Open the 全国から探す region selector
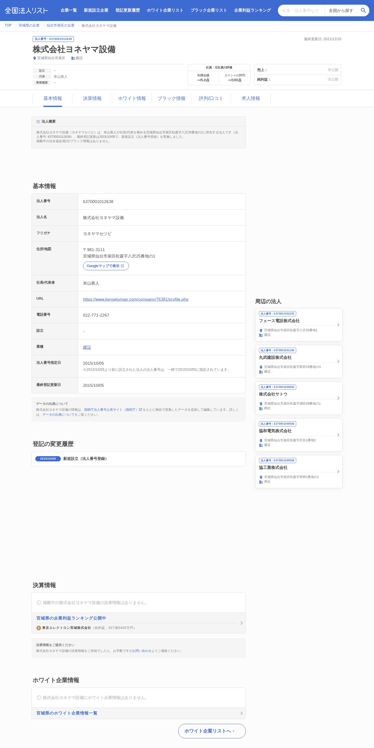Viewport: 374px width, 748px height. point(341,10)
